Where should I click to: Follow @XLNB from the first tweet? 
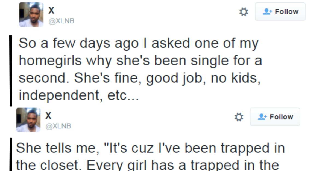(280, 12)
